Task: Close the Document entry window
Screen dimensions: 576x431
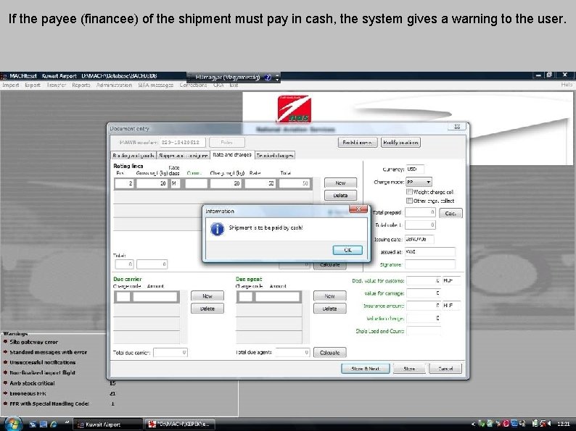Action: pyautogui.click(x=457, y=126)
